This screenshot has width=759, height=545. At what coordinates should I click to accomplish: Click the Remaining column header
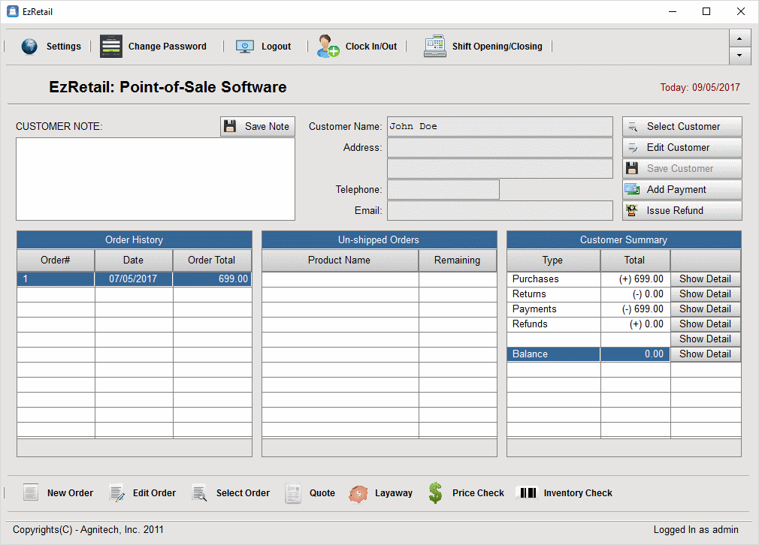click(458, 260)
